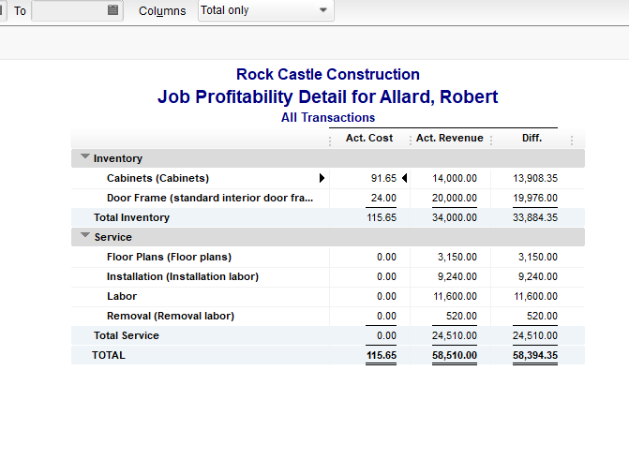Open the Columns dropdown showing Total only

266,10
